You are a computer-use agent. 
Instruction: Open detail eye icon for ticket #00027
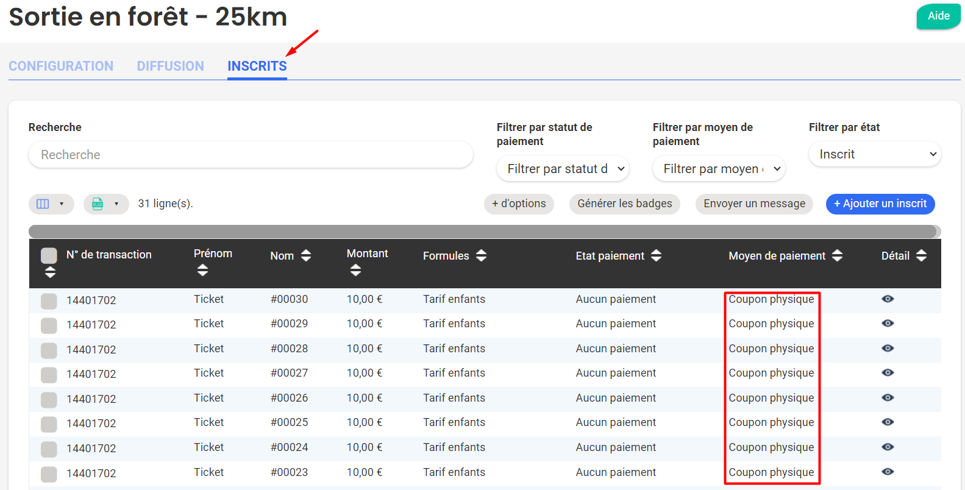pos(888,373)
